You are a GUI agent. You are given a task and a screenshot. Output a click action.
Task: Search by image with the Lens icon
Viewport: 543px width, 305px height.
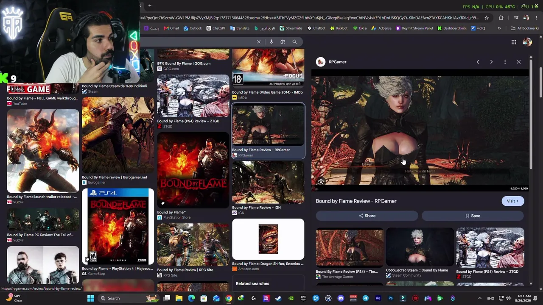pyautogui.click(x=283, y=42)
